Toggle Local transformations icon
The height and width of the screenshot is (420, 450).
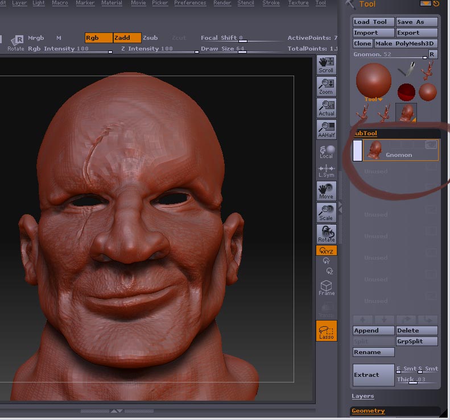click(x=327, y=151)
